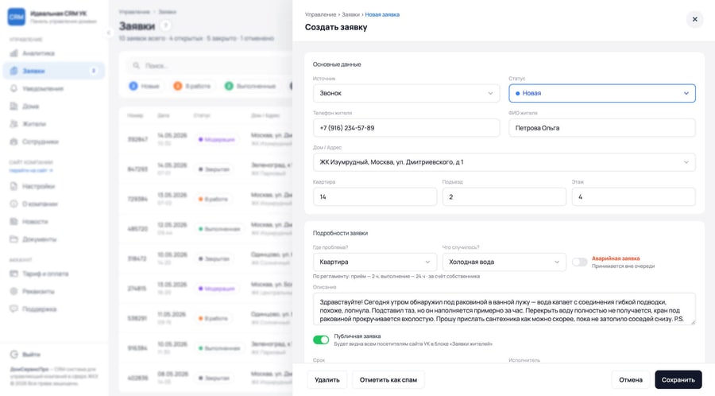
Task: Go to Заявки in the breadcrumb
Action: (x=350, y=14)
